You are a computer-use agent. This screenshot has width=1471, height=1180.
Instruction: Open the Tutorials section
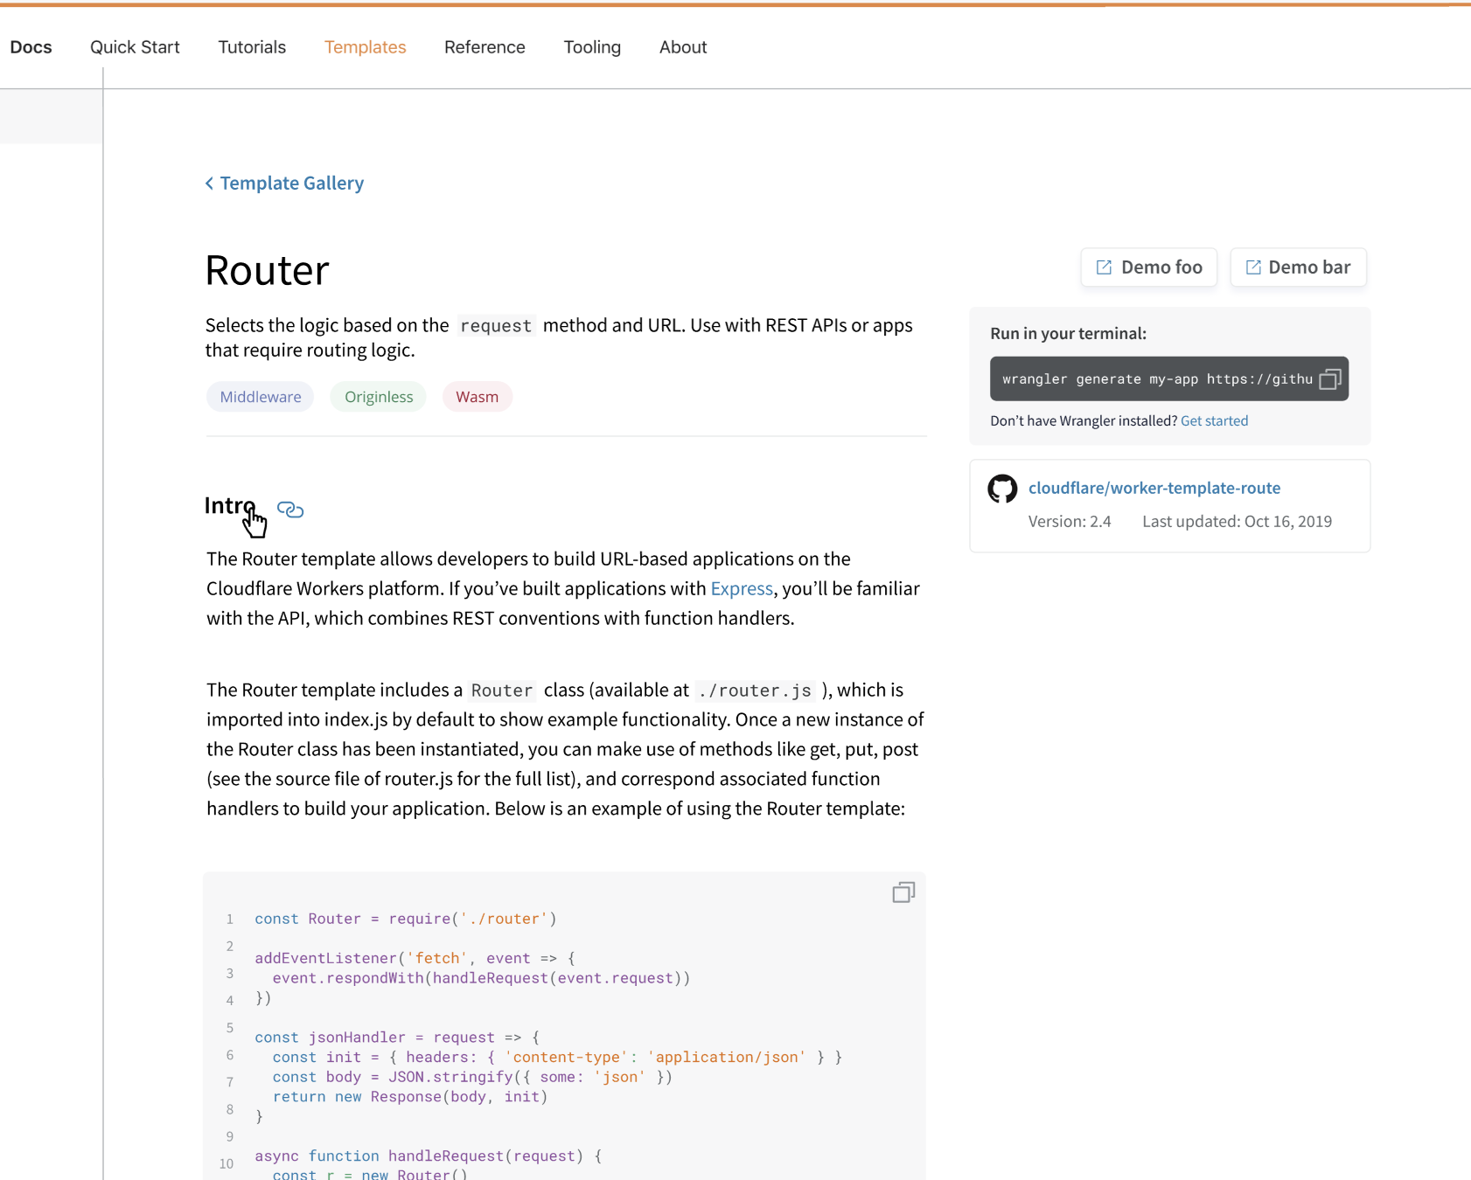252,47
